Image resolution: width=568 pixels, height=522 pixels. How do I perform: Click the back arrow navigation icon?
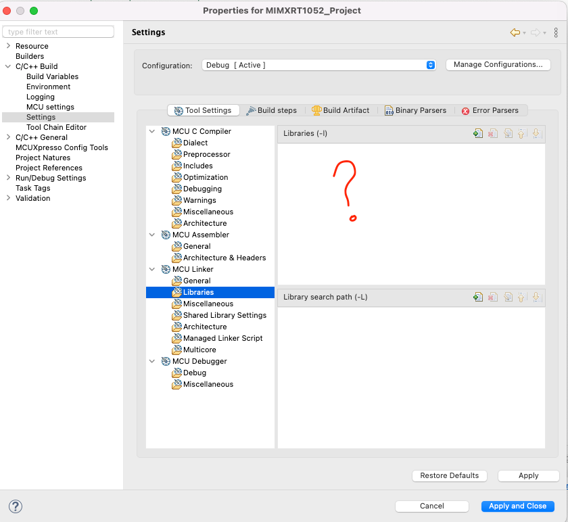pos(515,32)
